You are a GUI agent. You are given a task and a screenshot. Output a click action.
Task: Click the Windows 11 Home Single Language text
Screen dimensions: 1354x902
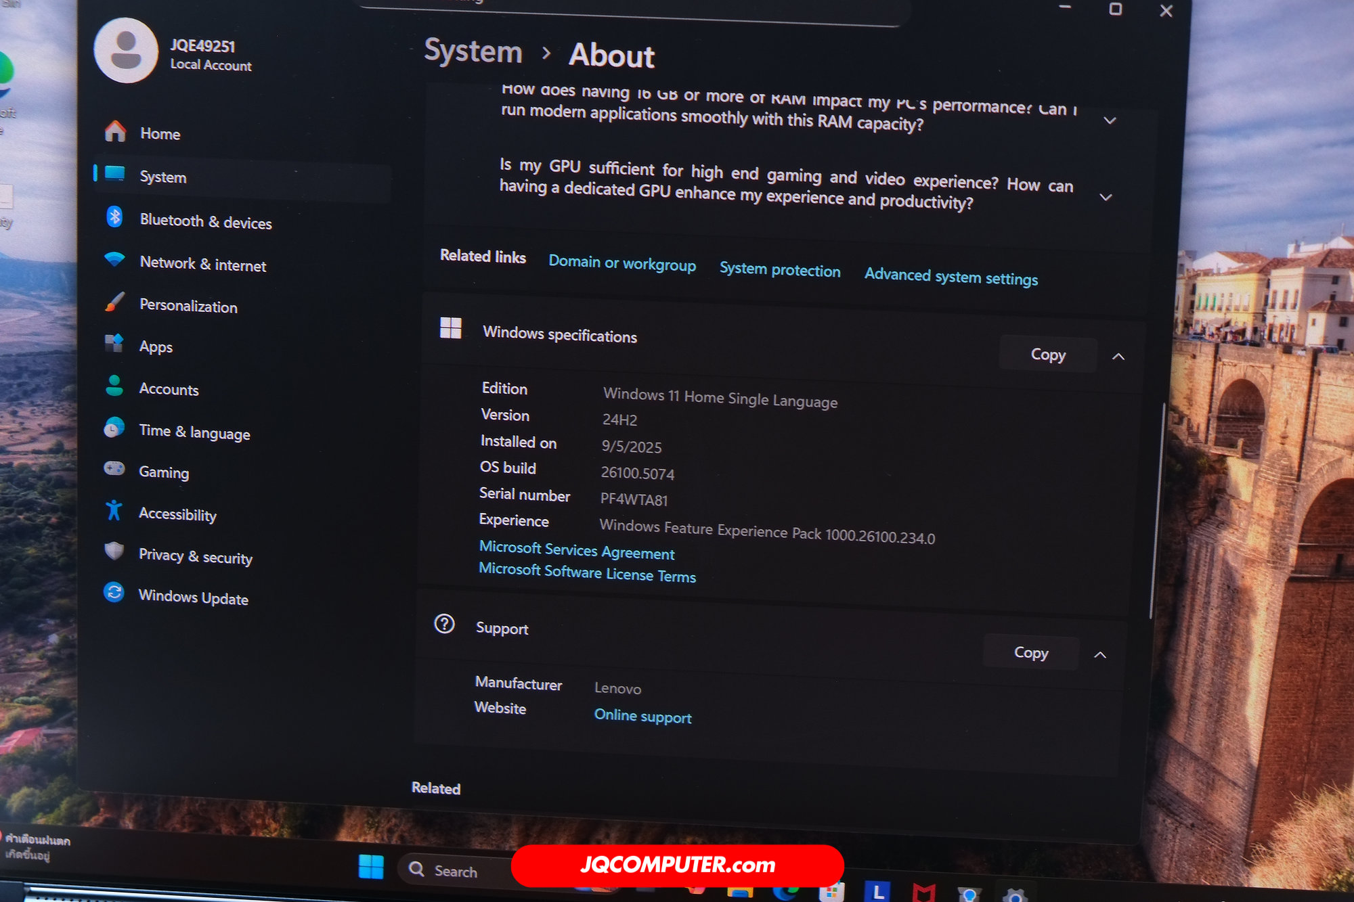[x=720, y=398]
